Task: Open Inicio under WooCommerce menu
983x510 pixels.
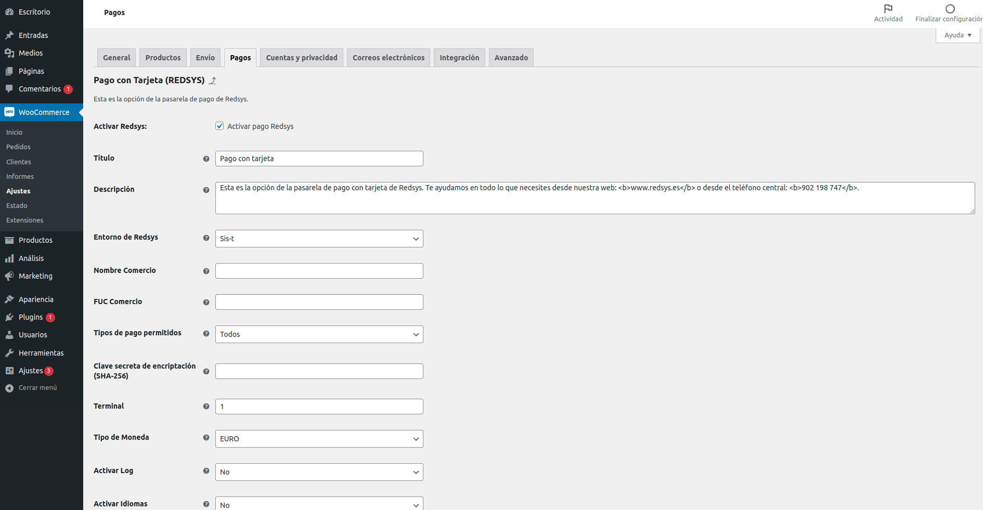Action: tap(15, 133)
